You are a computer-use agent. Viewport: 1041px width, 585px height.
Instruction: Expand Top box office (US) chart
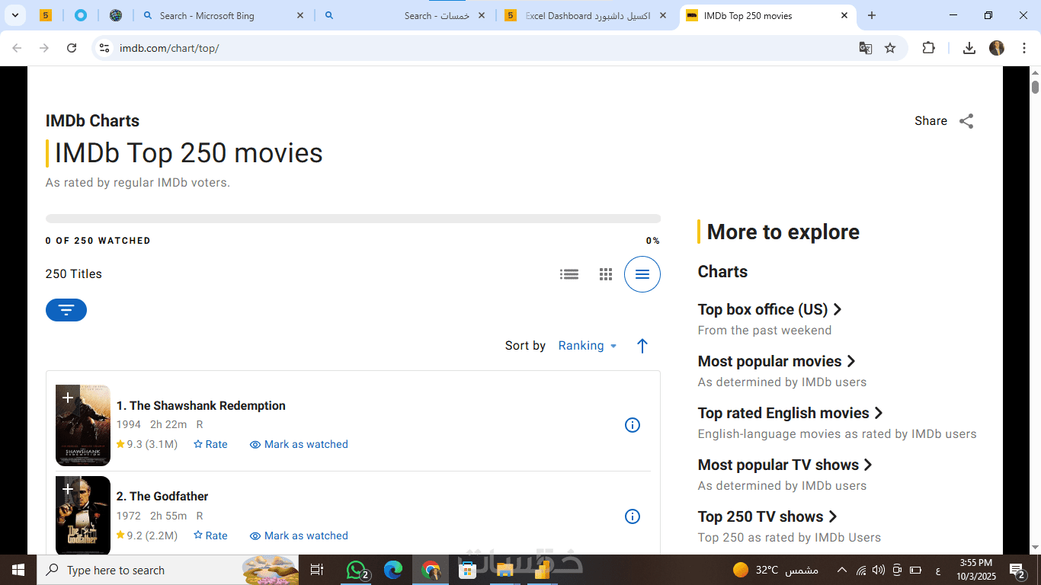770,309
